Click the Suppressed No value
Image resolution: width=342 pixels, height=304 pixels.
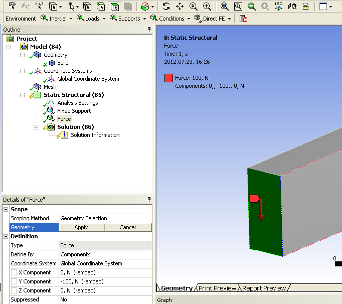pyautogui.click(x=105, y=299)
